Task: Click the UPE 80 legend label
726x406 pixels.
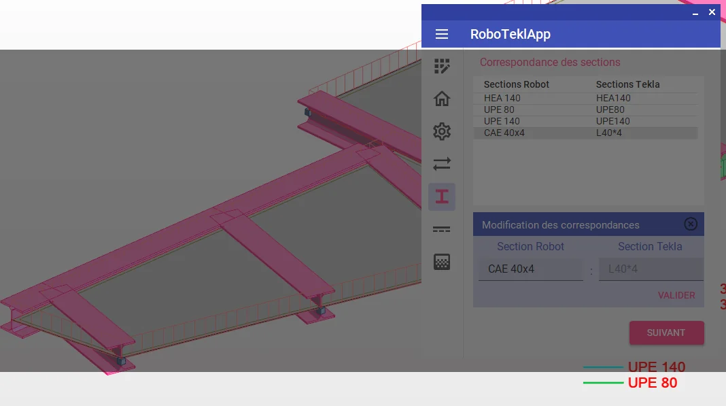Action: [x=653, y=383]
